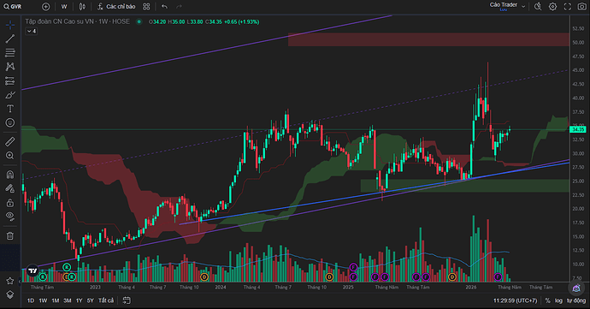The width and height of the screenshot is (590, 309).
Task: Click the 2026 time axis label
Action: 471,287
